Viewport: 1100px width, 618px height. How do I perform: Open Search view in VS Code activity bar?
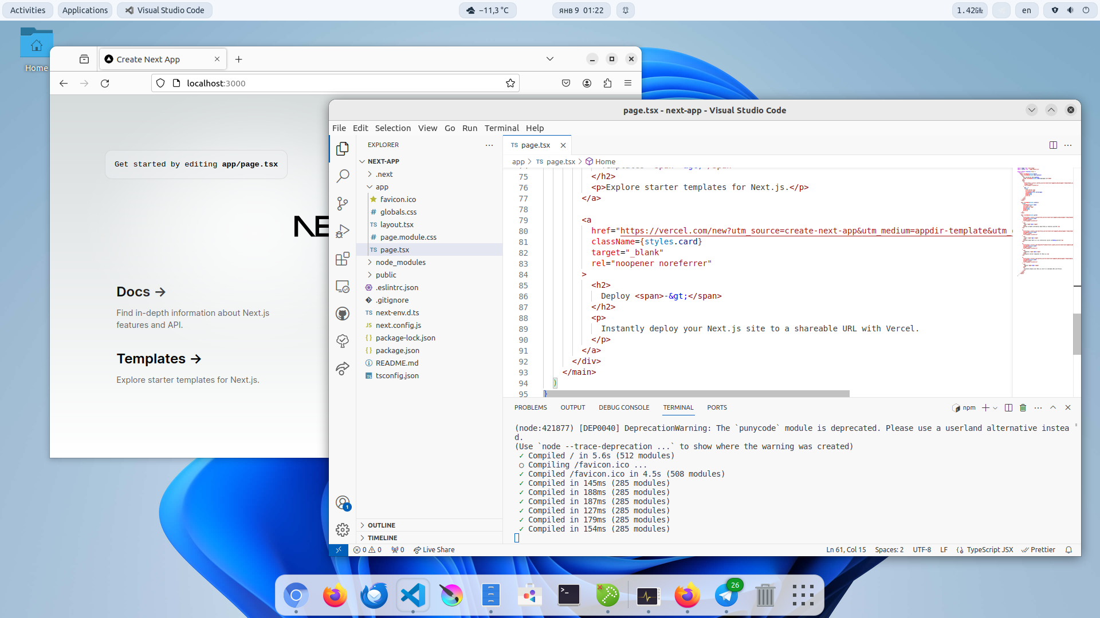(x=343, y=176)
